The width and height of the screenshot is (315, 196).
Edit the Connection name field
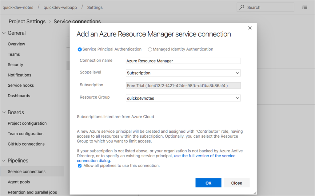(x=183, y=61)
